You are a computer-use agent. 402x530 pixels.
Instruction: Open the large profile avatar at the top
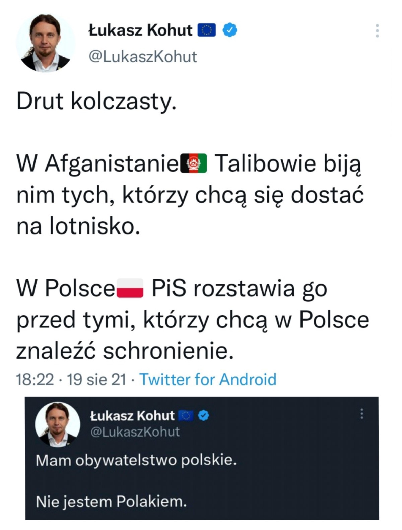tap(45, 43)
